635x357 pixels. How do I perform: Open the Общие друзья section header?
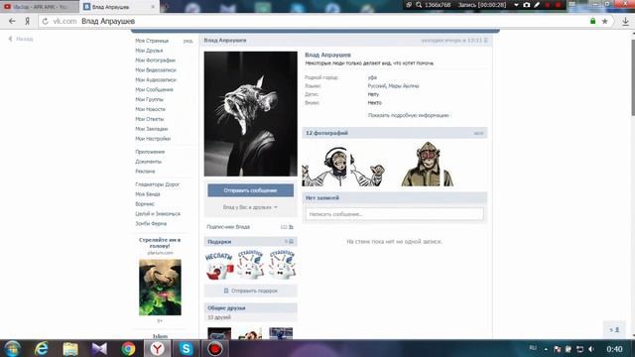(x=250, y=308)
